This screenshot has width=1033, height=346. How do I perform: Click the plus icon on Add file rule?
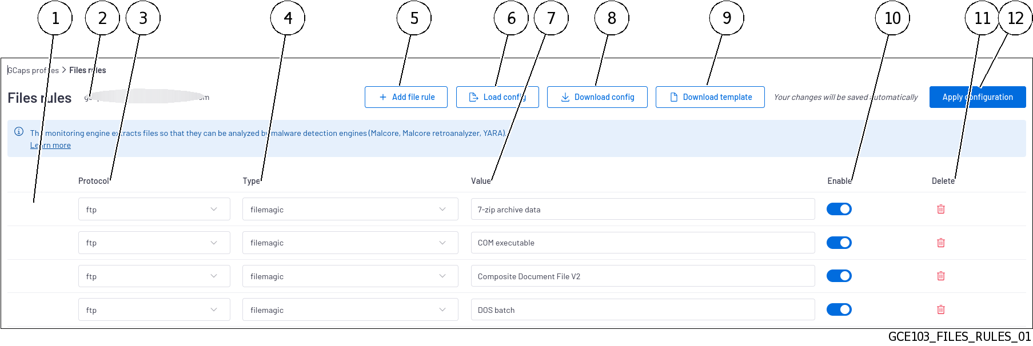[x=382, y=97]
